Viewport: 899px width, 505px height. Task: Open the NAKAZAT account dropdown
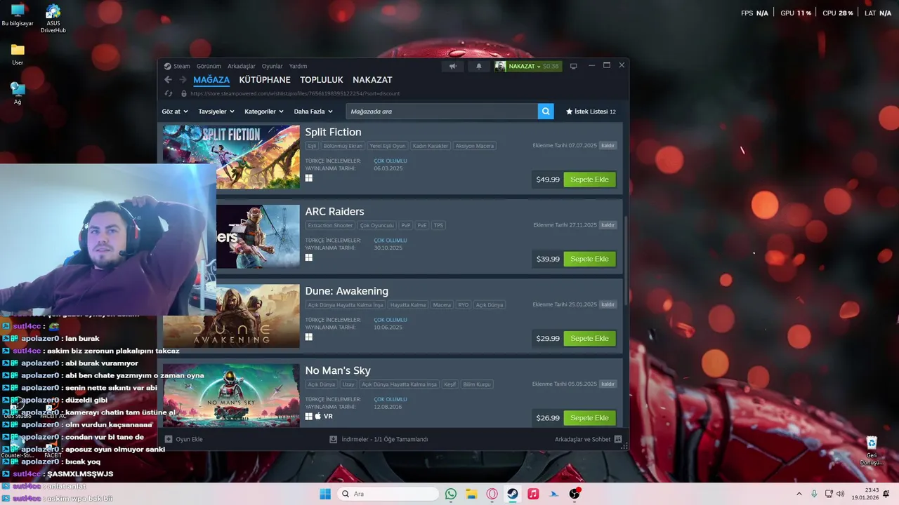(527, 66)
